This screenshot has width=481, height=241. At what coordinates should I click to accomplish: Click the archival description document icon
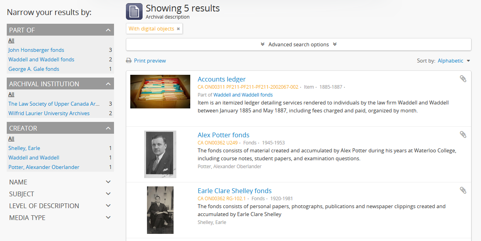tap(134, 11)
